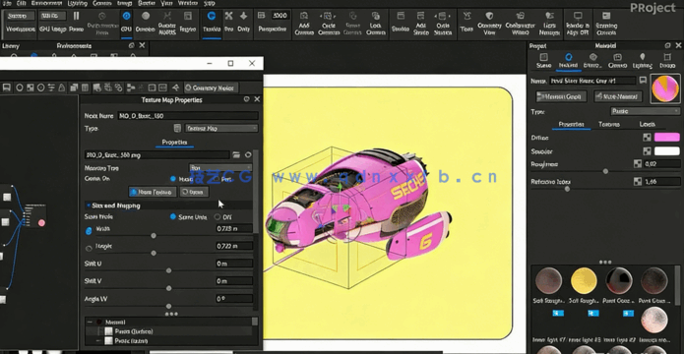The height and width of the screenshot is (354, 684).
Task: Browse for texture file folder icon
Action: [x=236, y=154]
